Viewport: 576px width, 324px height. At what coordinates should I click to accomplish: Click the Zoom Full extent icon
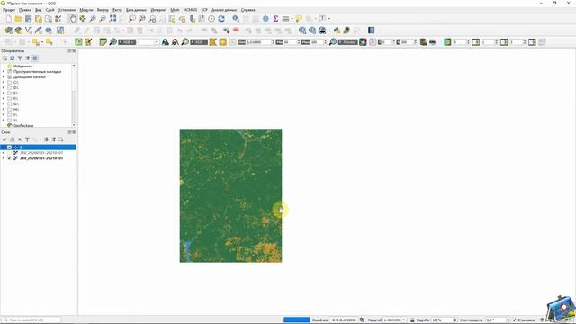[x=112, y=19]
